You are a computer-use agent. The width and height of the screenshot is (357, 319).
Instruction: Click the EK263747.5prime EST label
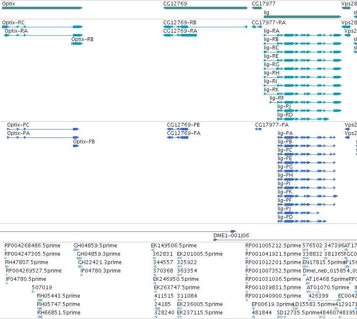point(177,288)
